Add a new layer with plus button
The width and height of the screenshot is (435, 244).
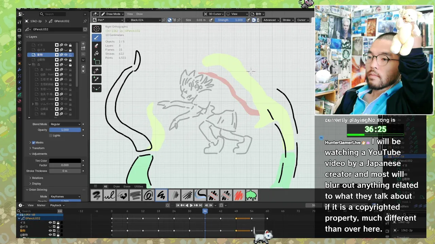click(x=83, y=44)
